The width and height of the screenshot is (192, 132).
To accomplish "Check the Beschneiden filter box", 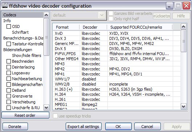I will tap(9, 61).
